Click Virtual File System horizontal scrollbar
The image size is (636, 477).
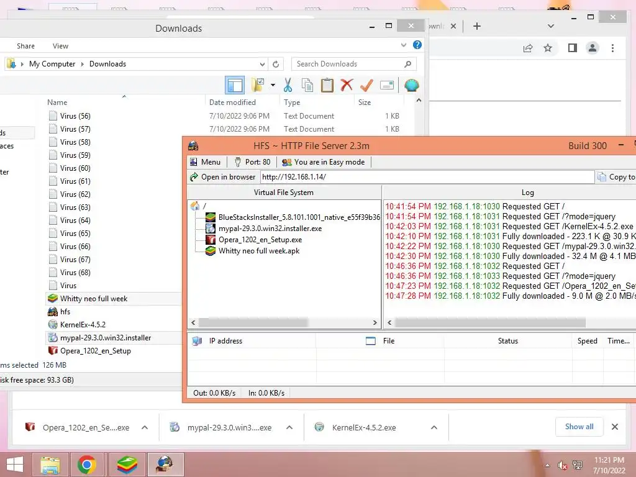253,323
